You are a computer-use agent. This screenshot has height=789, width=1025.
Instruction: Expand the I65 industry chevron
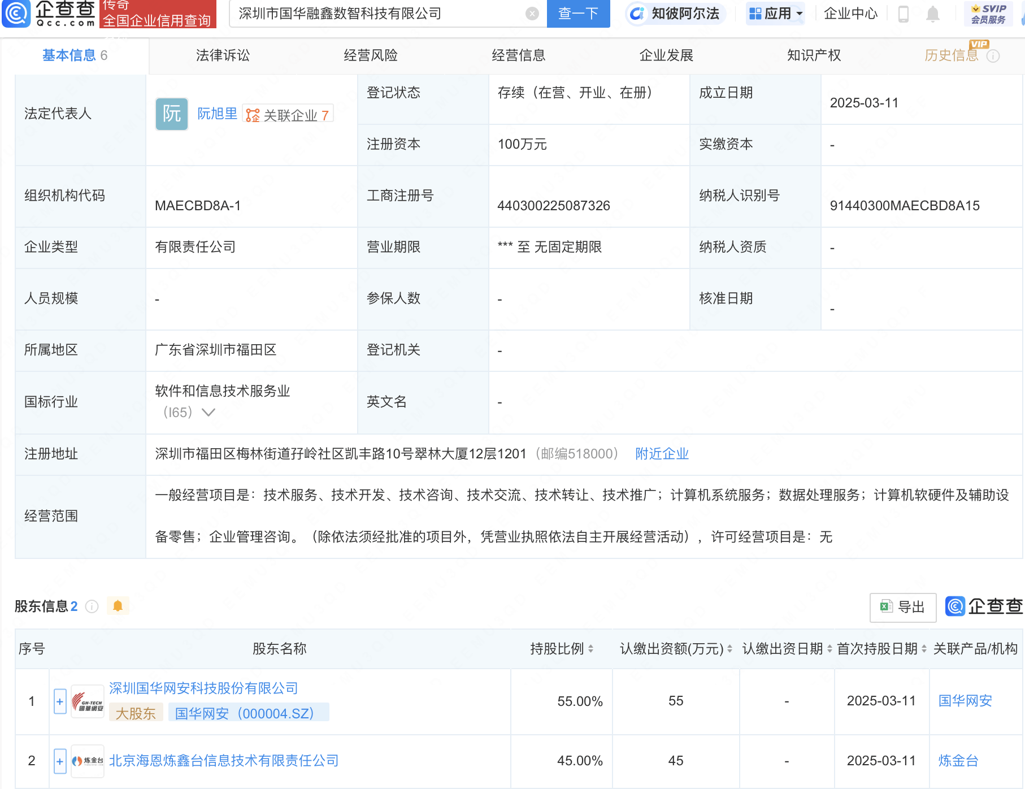(209, 413)
